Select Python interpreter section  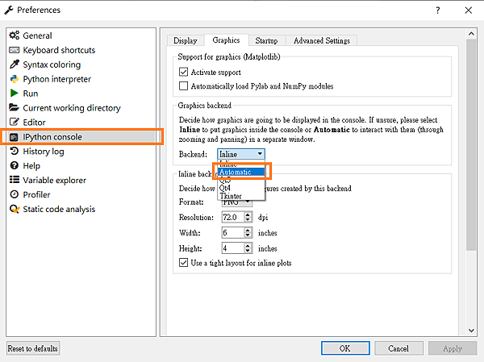[56, 79]
